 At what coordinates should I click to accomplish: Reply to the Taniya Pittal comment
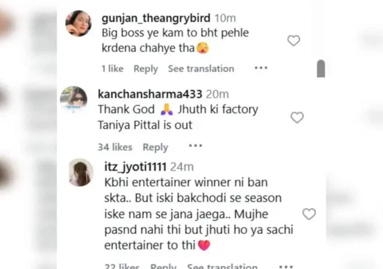(x=155, y=147)
